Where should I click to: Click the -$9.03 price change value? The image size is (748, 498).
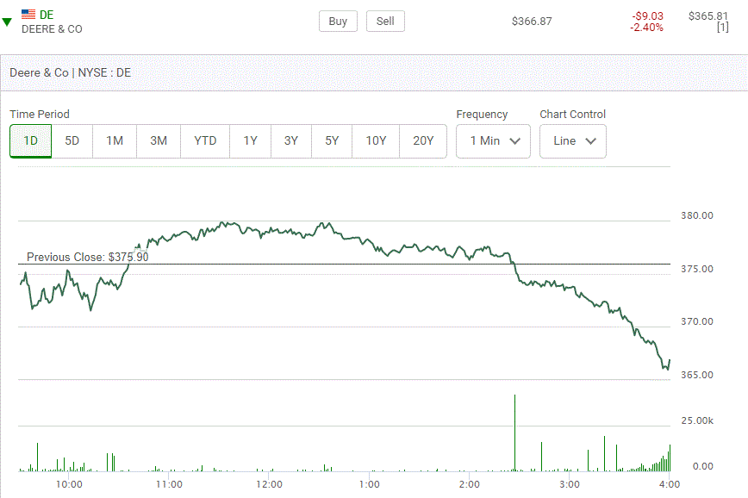tap(647, 16)
